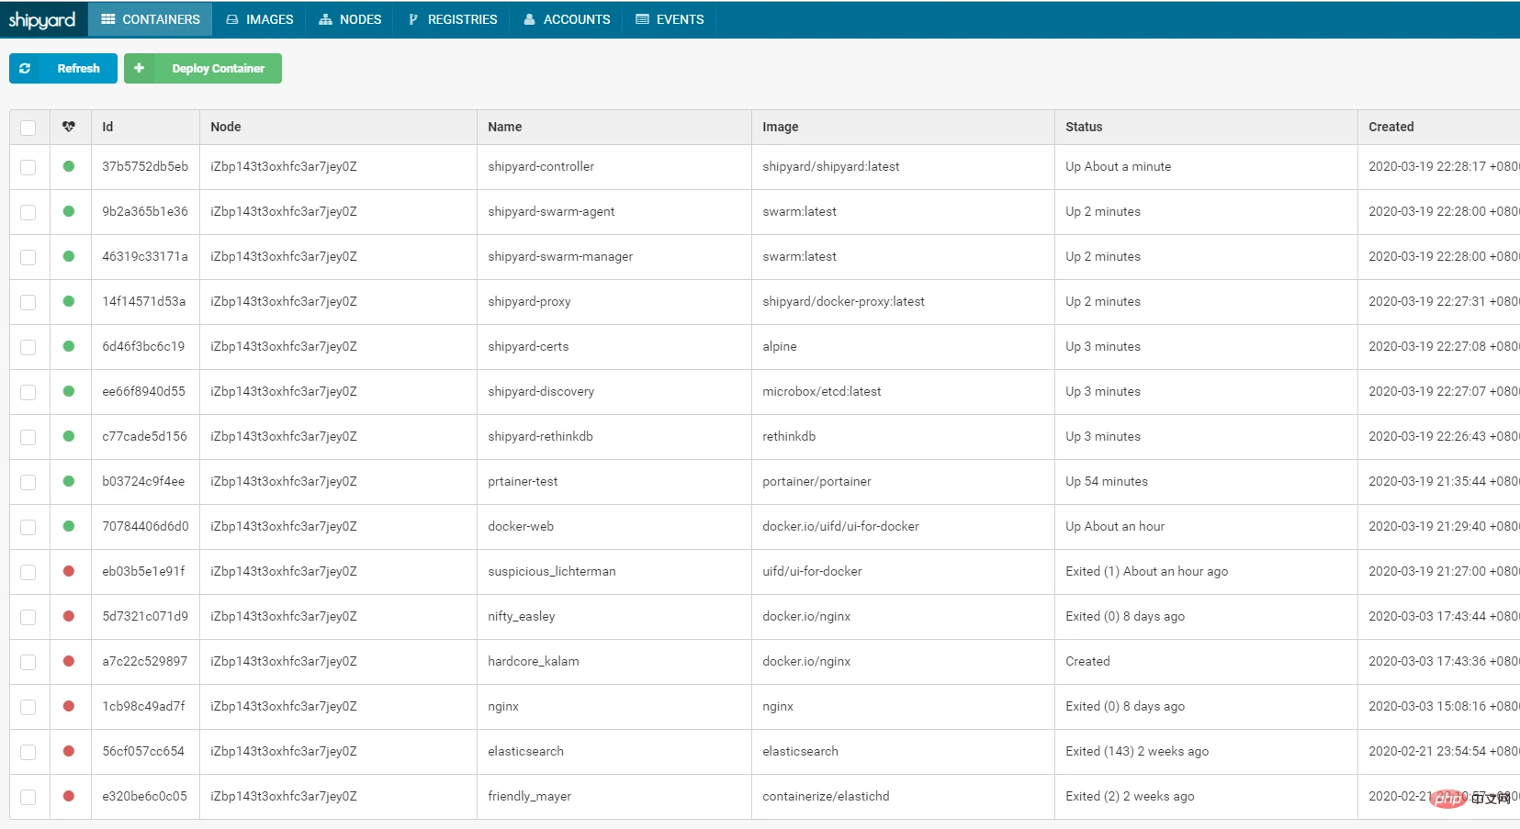
Task: Click red status dot for suspicious_lichterman
Action: [x=69, y=571]
